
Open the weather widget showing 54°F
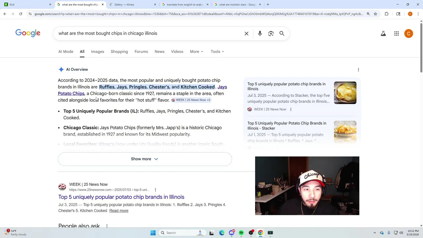[x=15, y=233]
